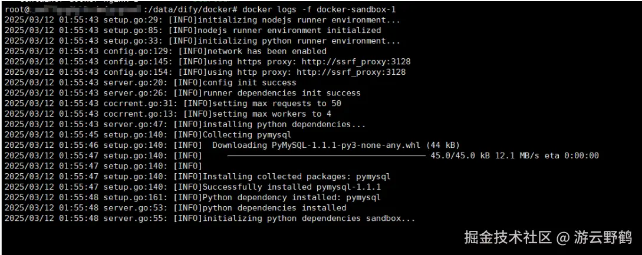642x255 pixels.
Task: Click the https proxy URL http://ssrf_proxy:3128
Action: pos(356,62)
